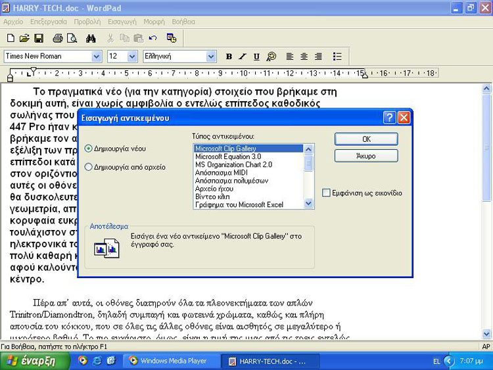Viewport: 493px width, 370px height.
Task: Toggle italic formatting
Action: click(243, 57)
